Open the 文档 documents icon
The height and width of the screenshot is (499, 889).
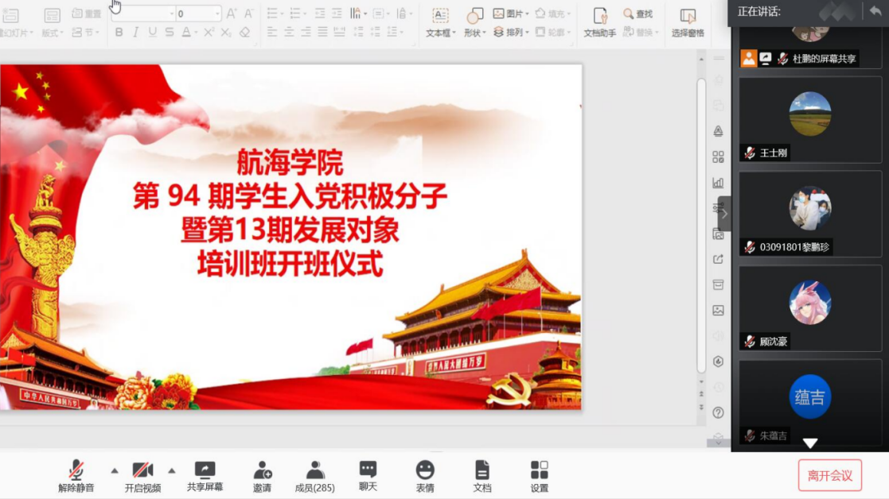coord(482,475)
